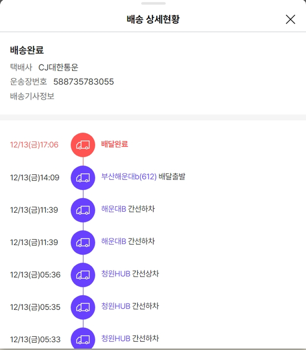Open the 부산해운대b(612) location link
This screenshot has width=306, height=350.
pos(129,177)
